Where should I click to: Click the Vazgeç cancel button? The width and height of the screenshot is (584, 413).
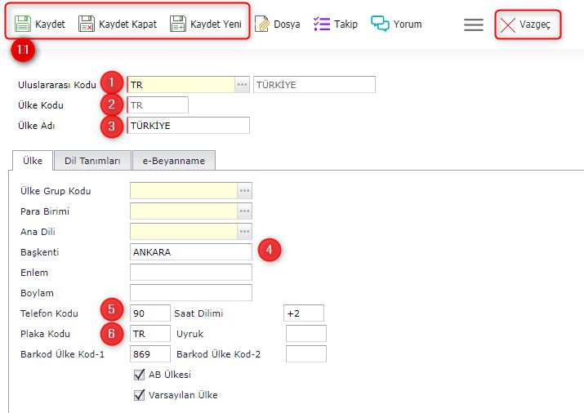coord(527,24)
